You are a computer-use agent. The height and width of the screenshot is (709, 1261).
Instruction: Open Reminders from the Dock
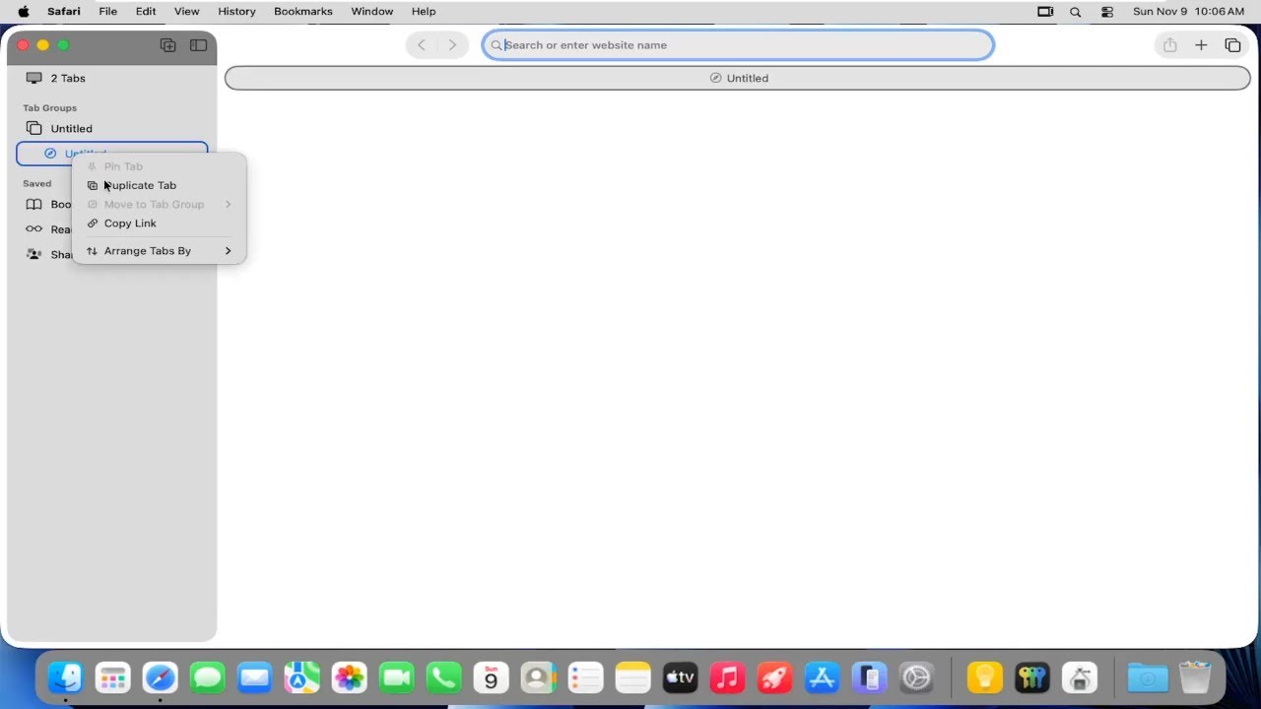(585, 677)
